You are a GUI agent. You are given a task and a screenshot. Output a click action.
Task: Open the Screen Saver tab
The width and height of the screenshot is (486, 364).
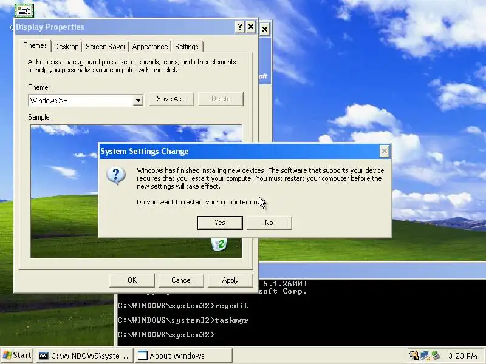tap(105, 47)
